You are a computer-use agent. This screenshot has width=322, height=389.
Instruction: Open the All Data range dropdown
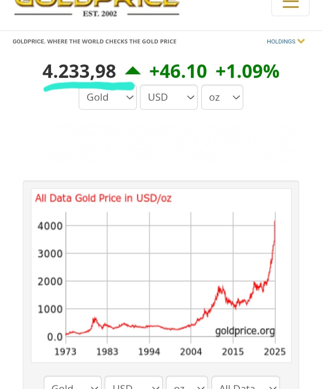[x=245, y=385]
